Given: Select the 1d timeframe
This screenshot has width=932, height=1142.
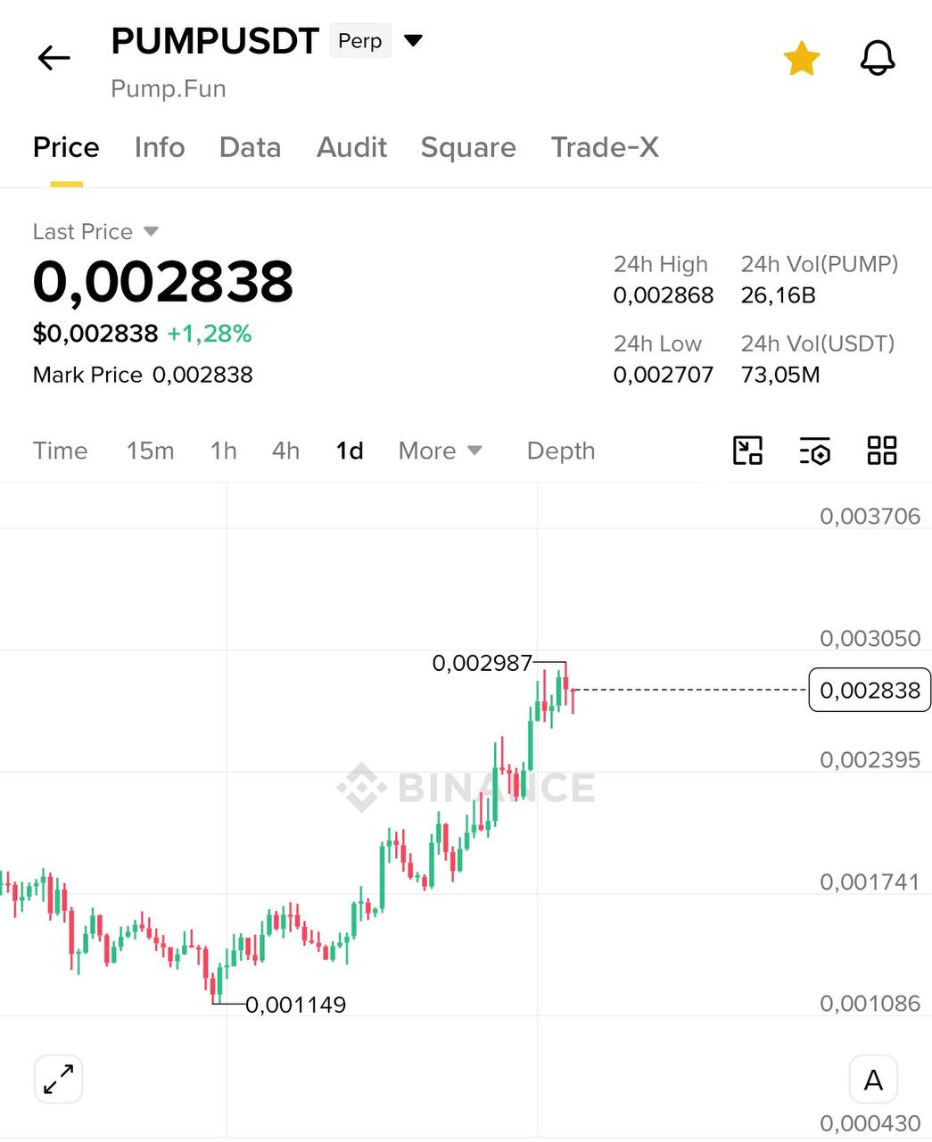Looking at the screenshot, I should click(350, 451).
